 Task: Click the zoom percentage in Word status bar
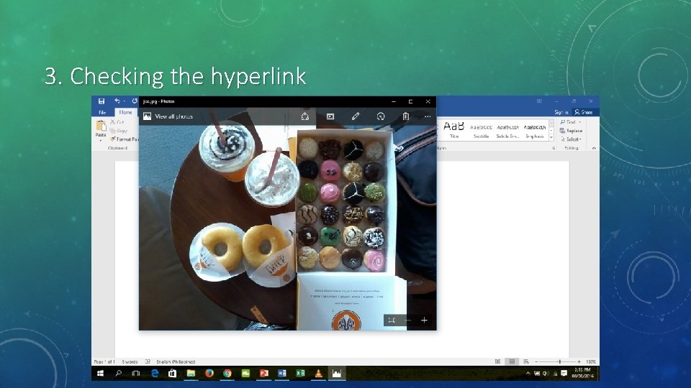(x=591, y=361)
